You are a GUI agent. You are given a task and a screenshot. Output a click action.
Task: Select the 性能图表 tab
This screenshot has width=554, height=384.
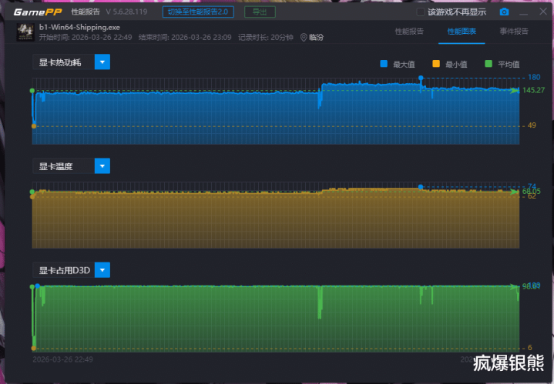[462, 32]
